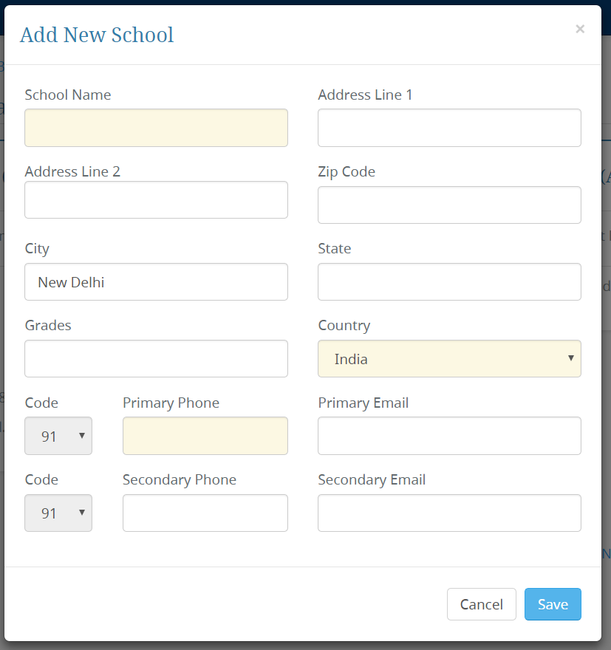The width and height of the screenshot is (611, 650).
Task: Click the Primary Phone number field
Action: click(205, 436)
